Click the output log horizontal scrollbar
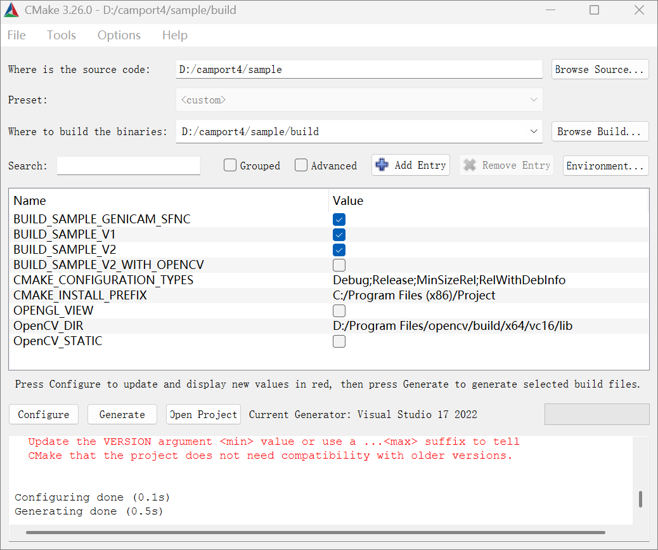658x550 pixels. [x=316, y=532]
